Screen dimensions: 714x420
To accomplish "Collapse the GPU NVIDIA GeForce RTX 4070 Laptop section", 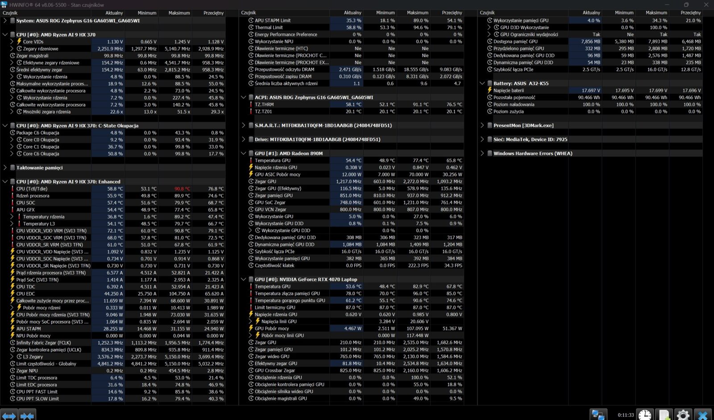I will [x=244, y=279].
